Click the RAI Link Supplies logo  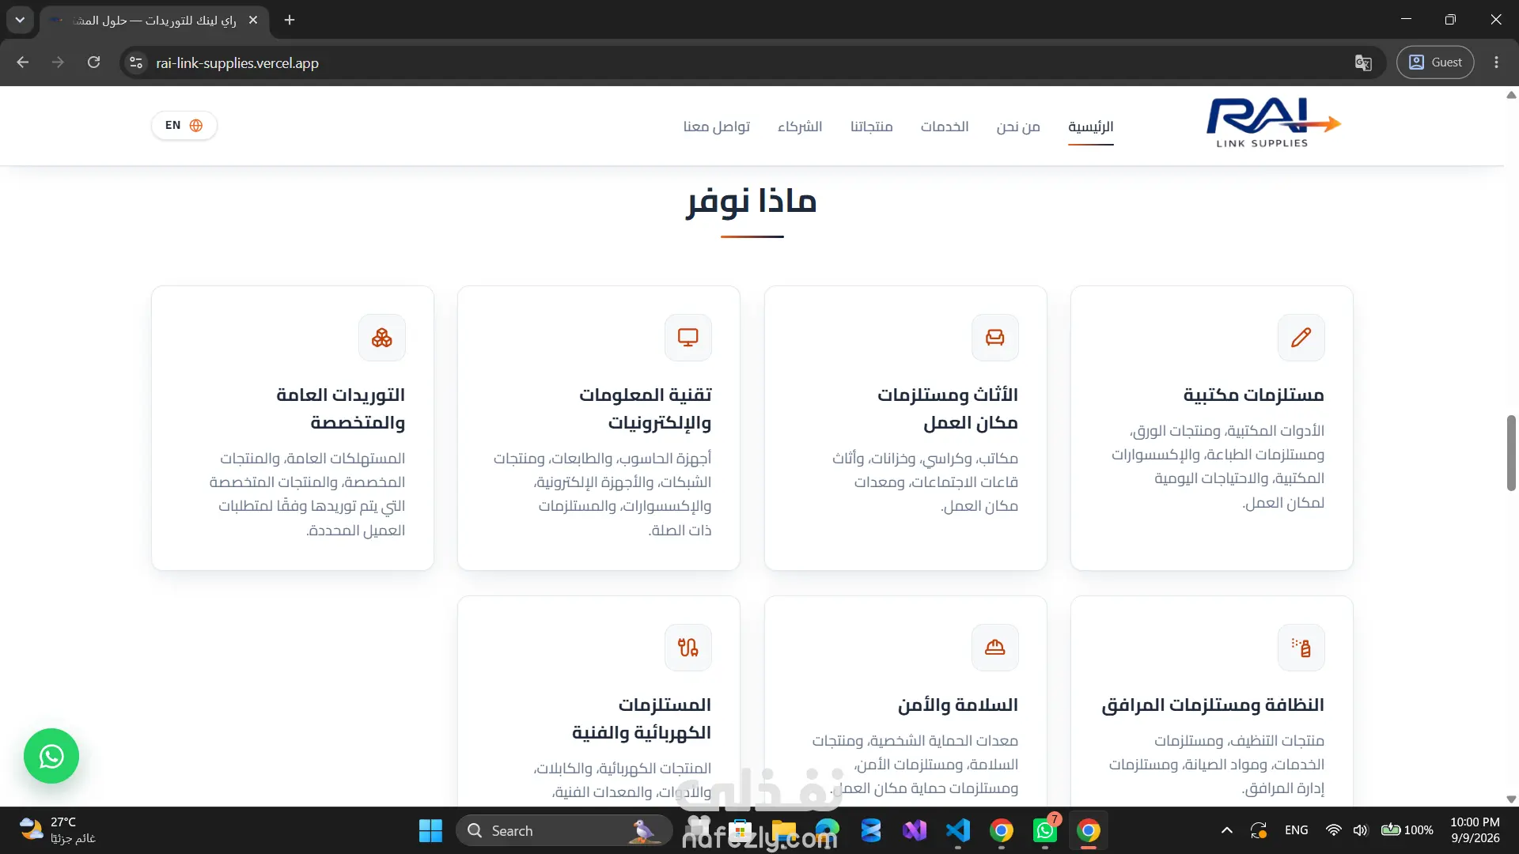click(x=1274, y=124)
